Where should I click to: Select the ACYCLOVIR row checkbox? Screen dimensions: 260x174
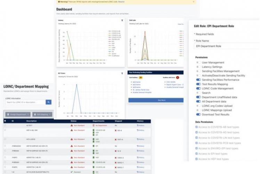5,172
